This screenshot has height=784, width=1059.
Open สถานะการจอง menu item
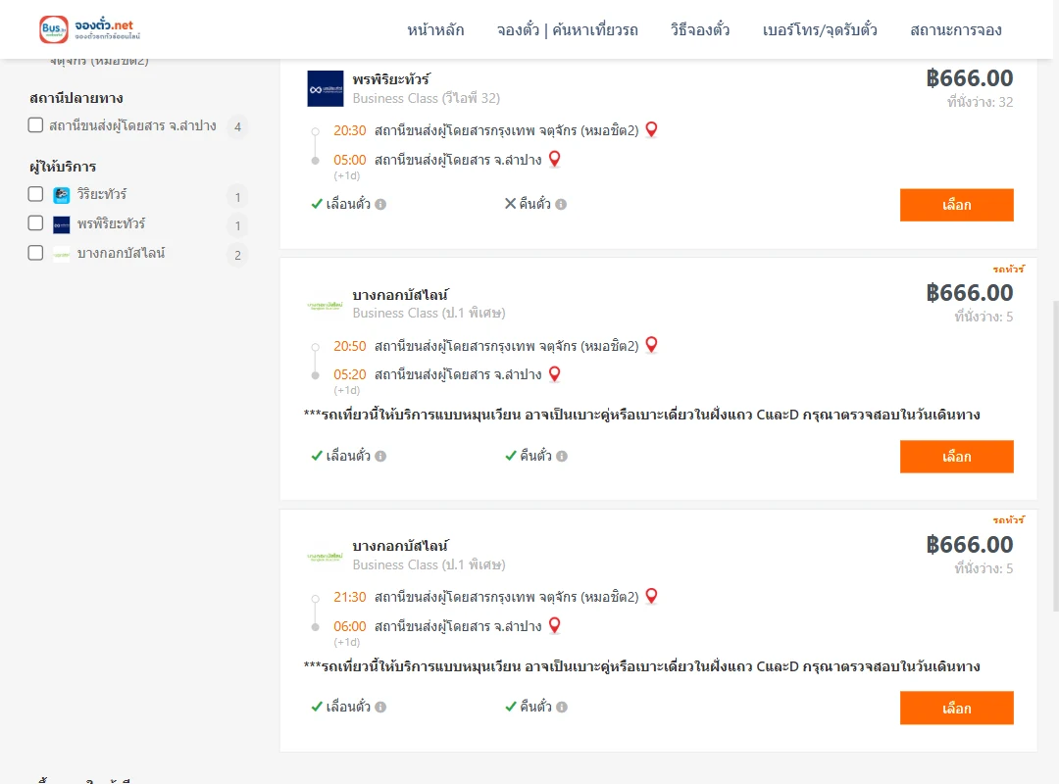point(956,29)
